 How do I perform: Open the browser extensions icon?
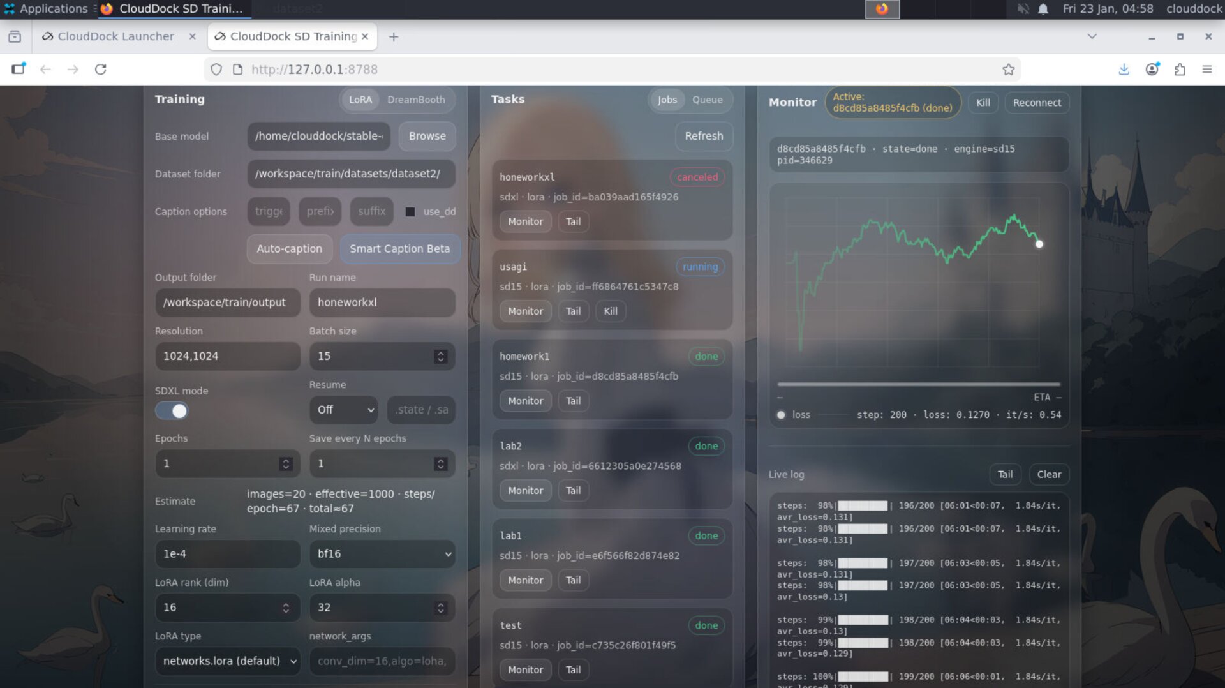click(1180, 70)
